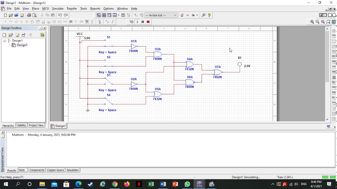Close the Spreadsheet View panel
The width and height of the screenshot is (337, 189).
[x=3, y=132]
